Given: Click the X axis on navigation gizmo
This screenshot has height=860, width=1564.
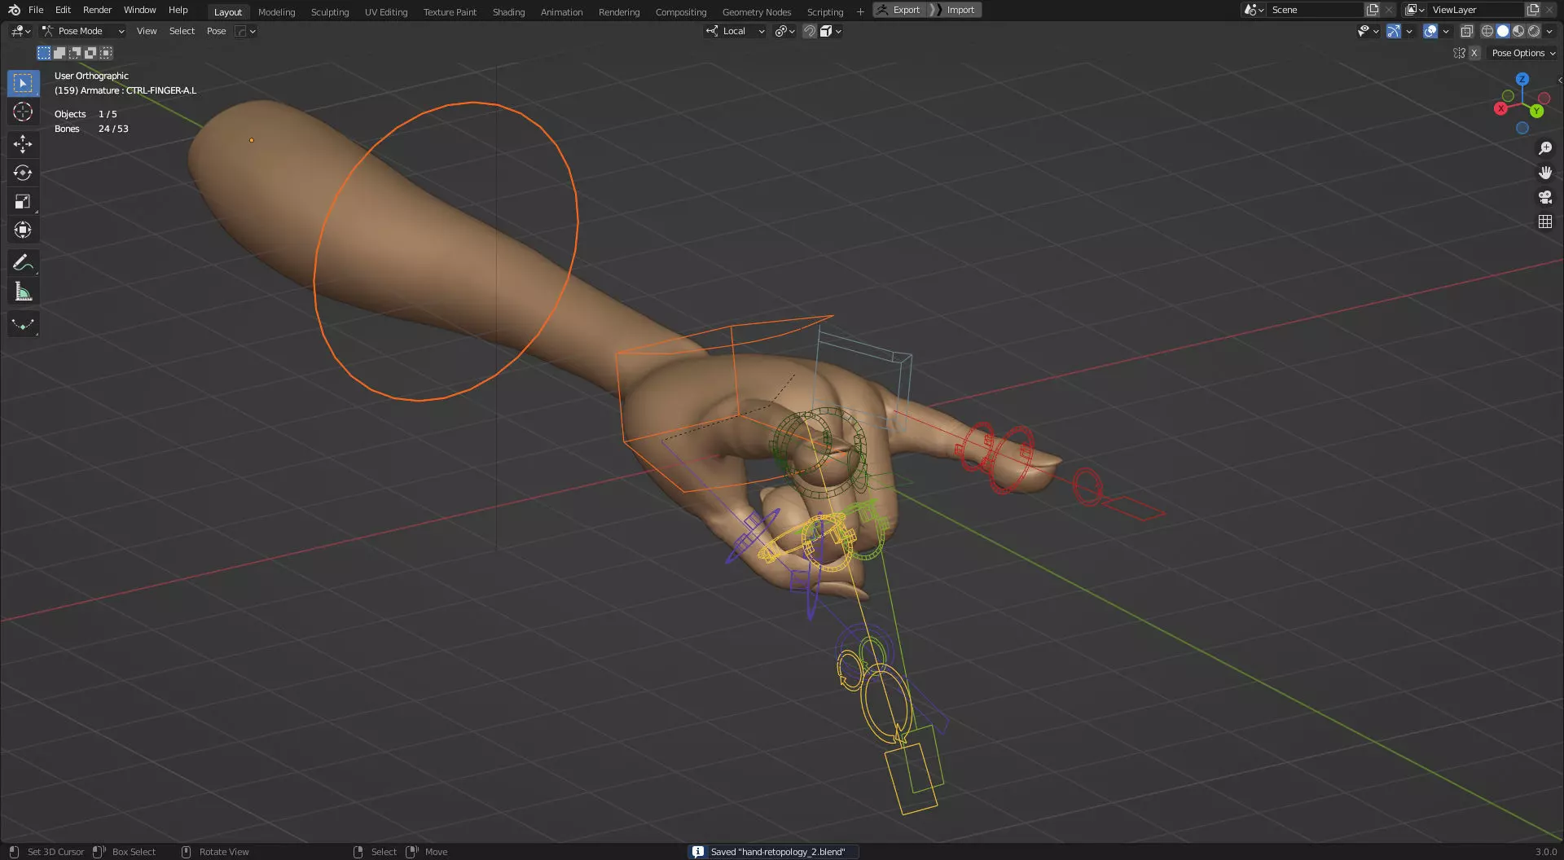Looking at the screenshot, I should [1500, 108].
